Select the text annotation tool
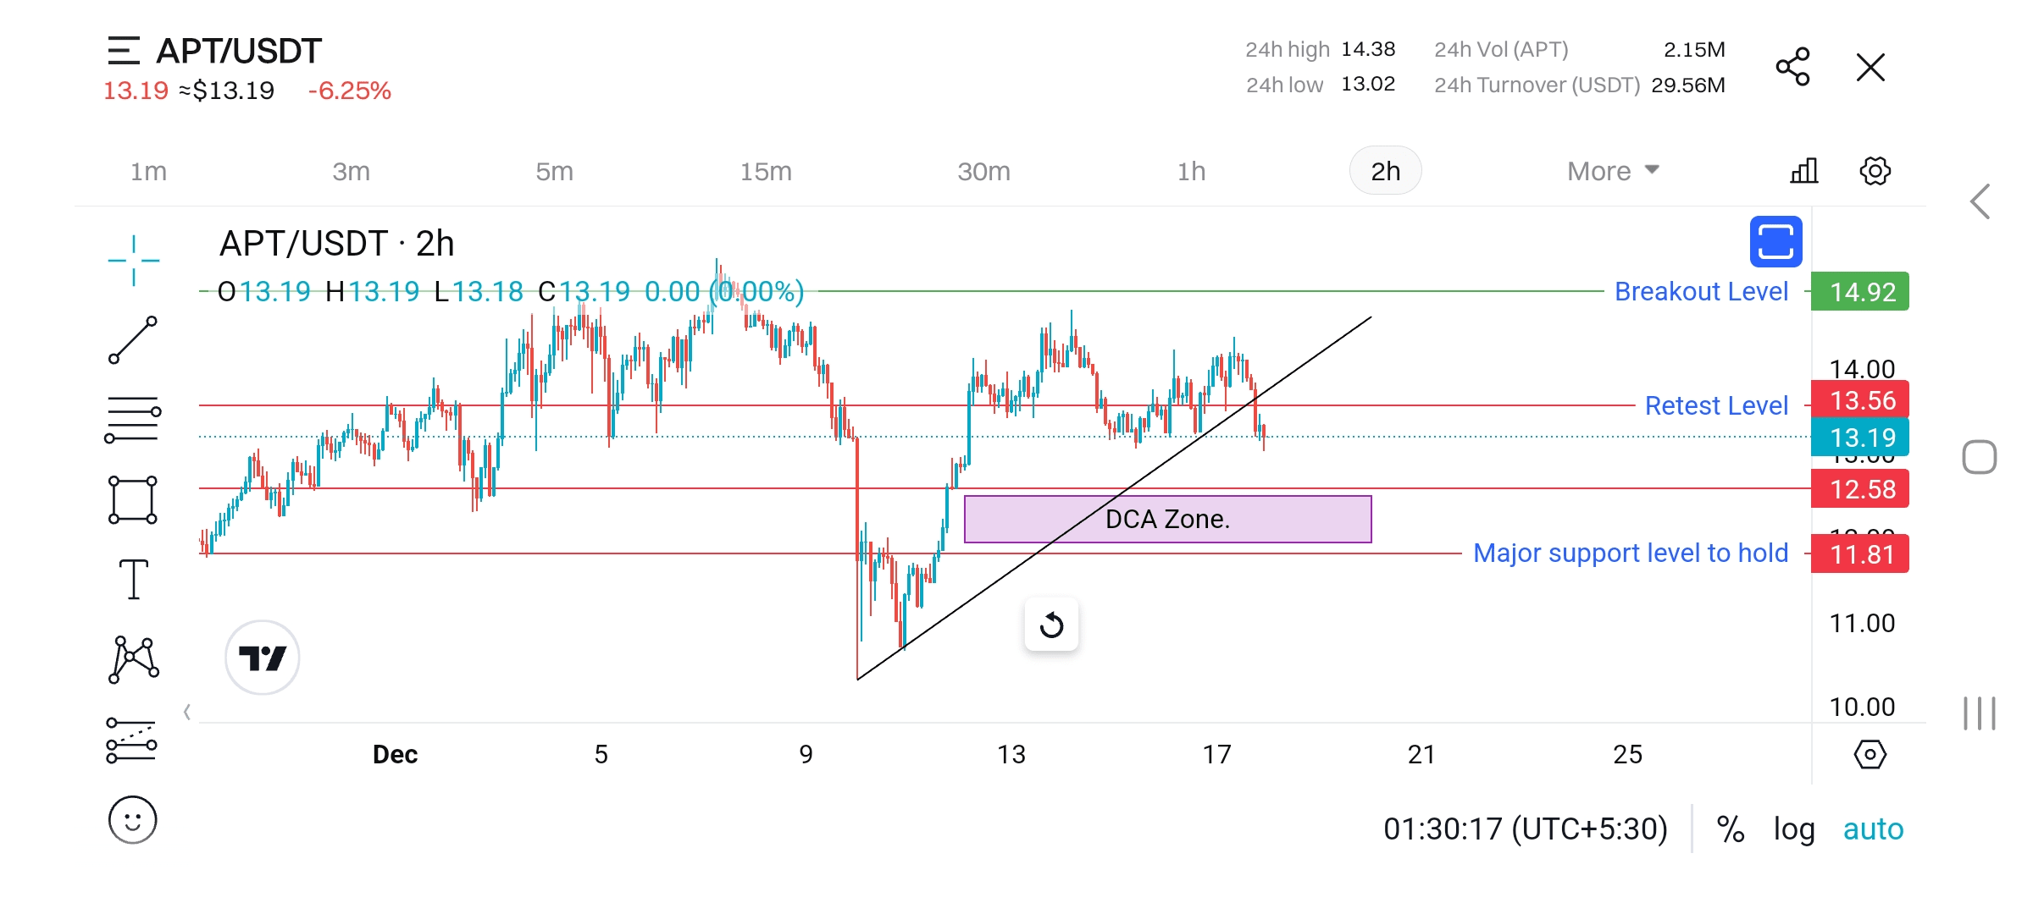 (133, 580)
